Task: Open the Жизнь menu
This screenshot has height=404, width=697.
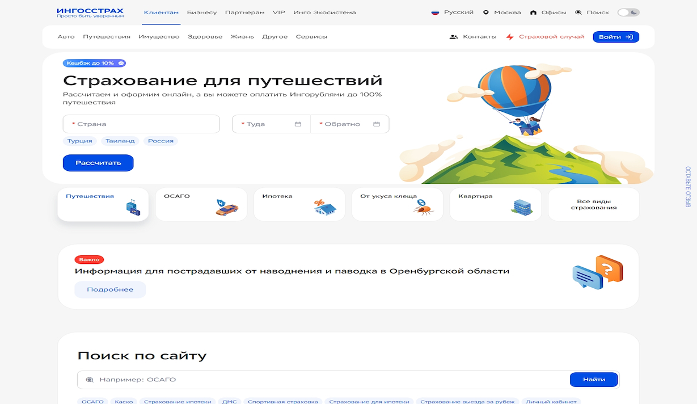Action: click(x=242, y=37)
